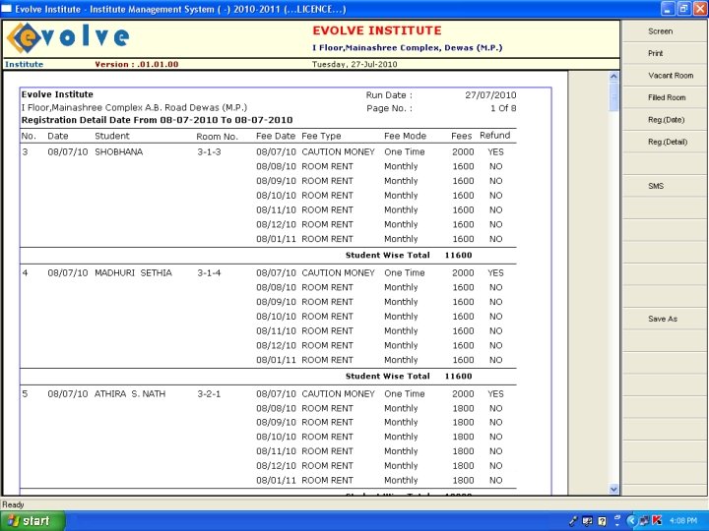Click the language bar speech tools monitor icon
This screenshot has height=531, width=709.
click(x=588, y=521)
